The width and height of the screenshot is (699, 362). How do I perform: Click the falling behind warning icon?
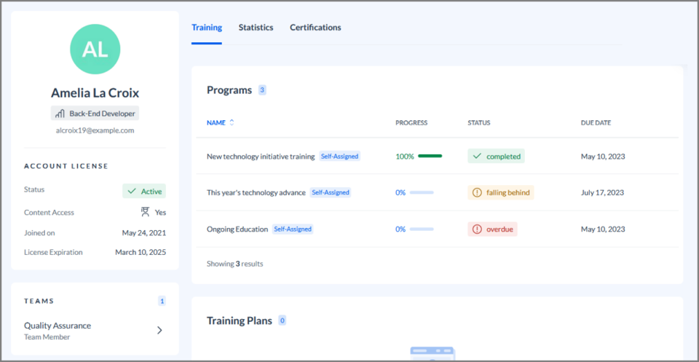pyautogui.click(x=477, y=192)
